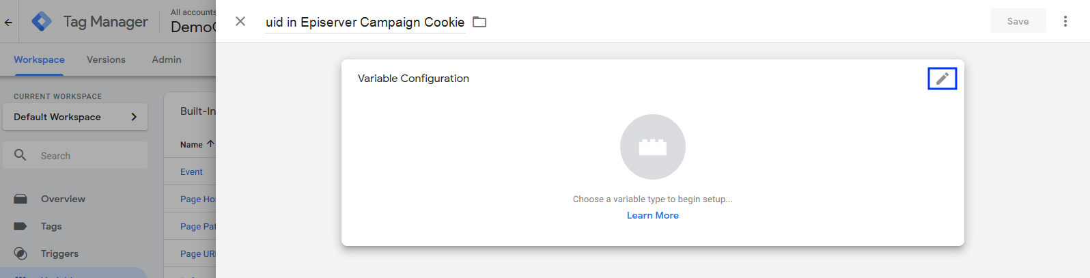Click the Overview icon in sidebar

click(x=20, y=199)
